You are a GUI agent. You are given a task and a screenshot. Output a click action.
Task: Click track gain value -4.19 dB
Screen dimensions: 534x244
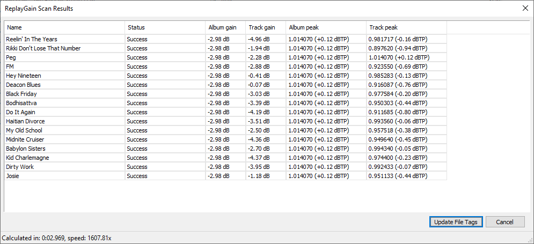[259, 112]
